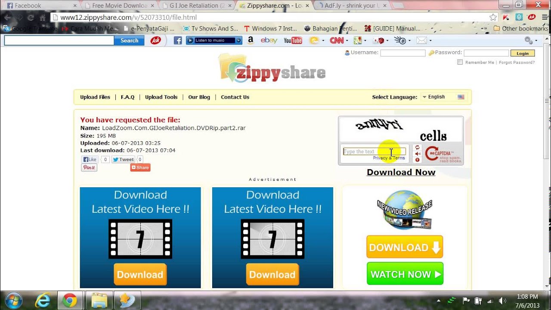
Task: Click the red Ask extension icon
Action: pyautogui.click(x=532, y=17)
